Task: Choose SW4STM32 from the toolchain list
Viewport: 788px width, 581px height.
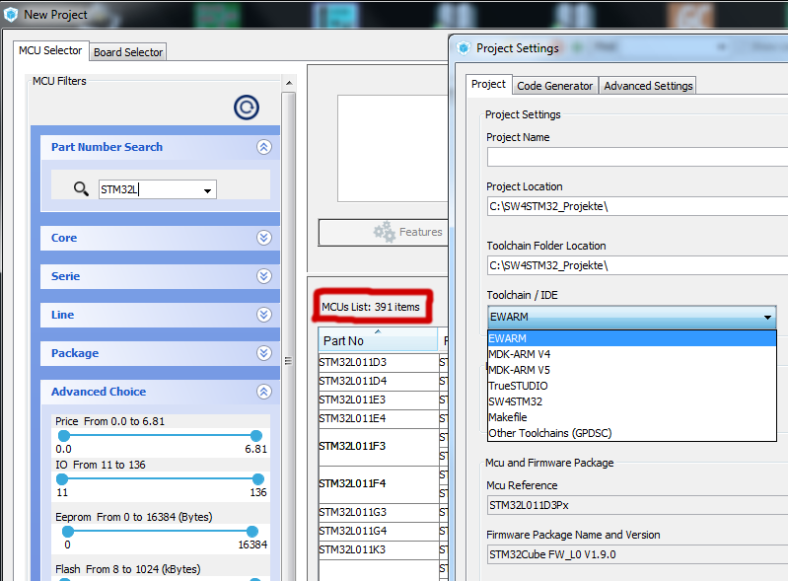Action: coord(632,401)
